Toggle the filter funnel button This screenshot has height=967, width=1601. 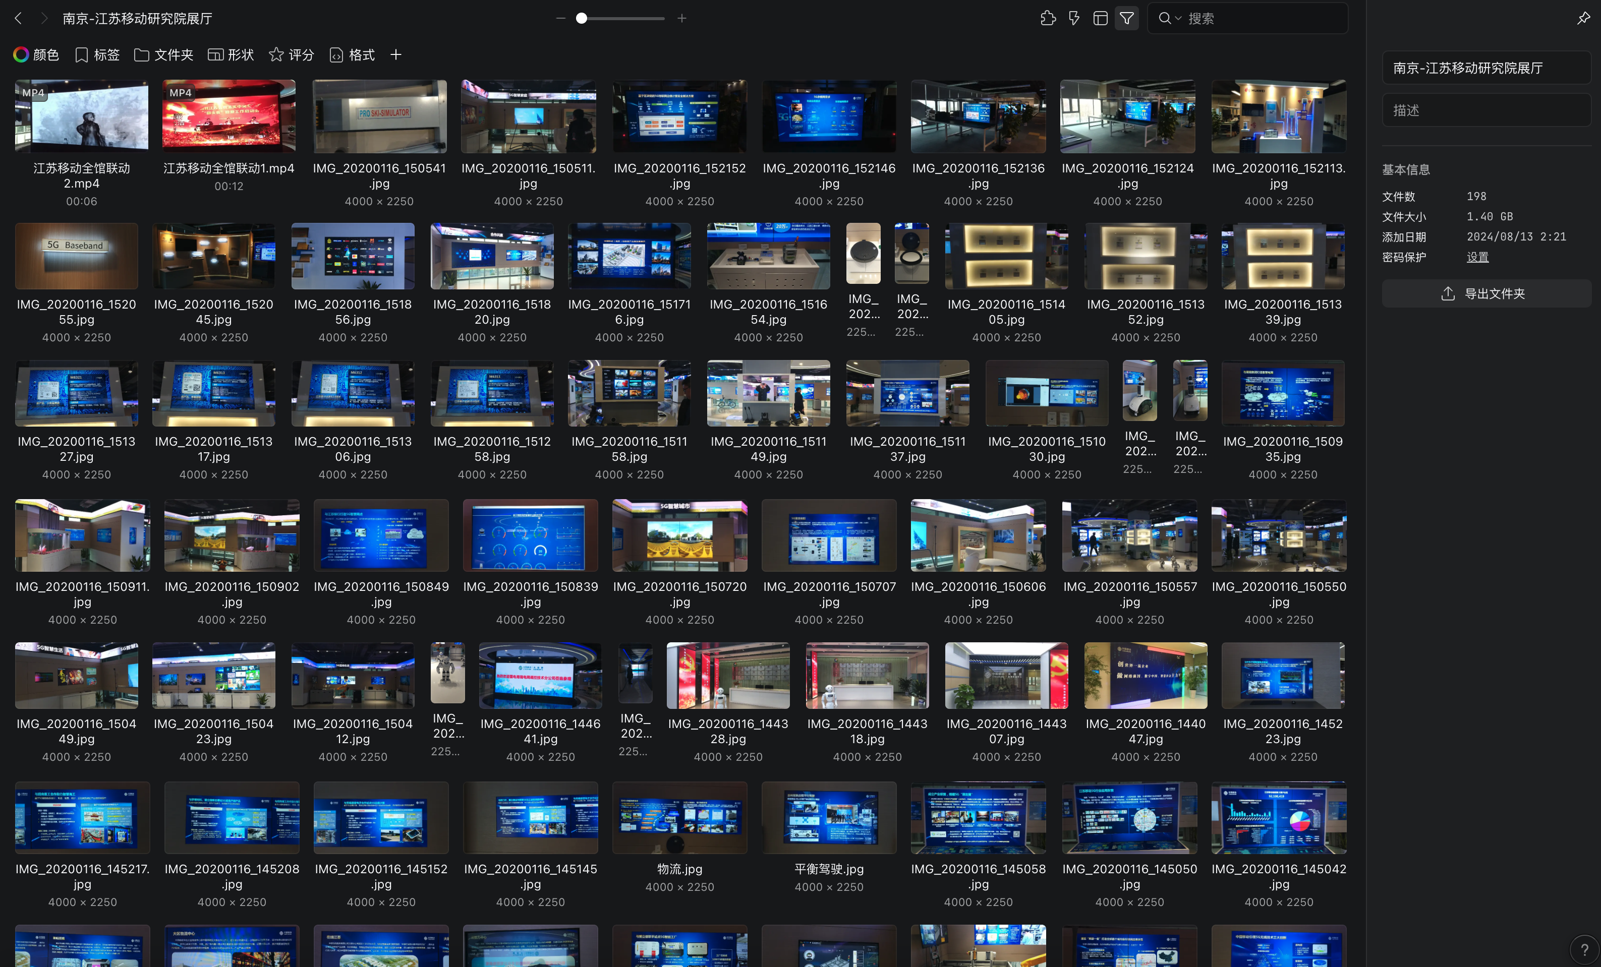pyautogui.click(x=1127, y=18)
